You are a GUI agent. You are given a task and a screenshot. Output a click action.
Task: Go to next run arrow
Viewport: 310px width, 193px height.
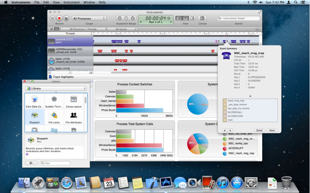(171, 22)
